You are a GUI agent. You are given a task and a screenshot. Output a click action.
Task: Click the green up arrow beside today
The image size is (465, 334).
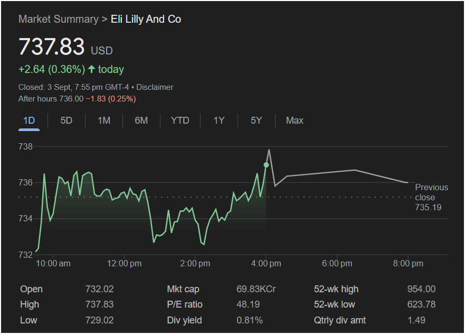(x=92, y=69)
